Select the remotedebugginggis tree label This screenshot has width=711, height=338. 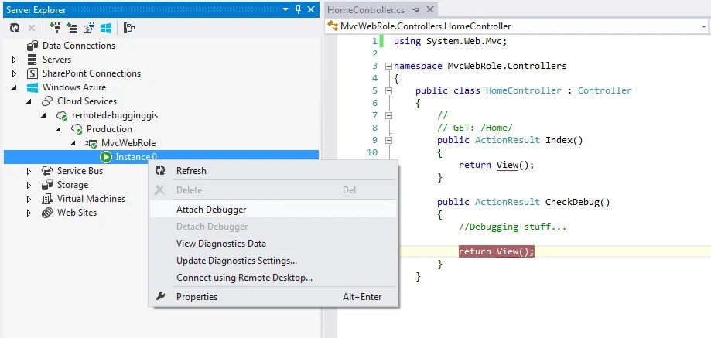[115, 115]
